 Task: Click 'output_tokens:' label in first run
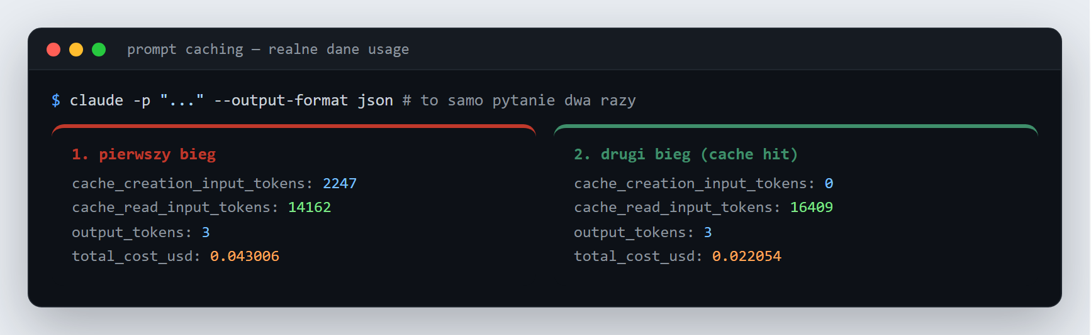132,232
